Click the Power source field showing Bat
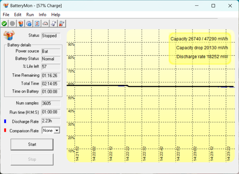This screenshot has height=174, width=239. (x=51, y=51)
